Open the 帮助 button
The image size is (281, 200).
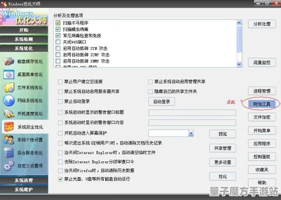point(262,183)
